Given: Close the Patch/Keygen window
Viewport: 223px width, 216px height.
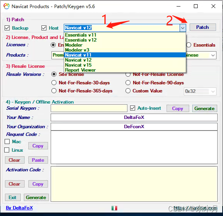Looking at the screenshot, I should [213, 6].
